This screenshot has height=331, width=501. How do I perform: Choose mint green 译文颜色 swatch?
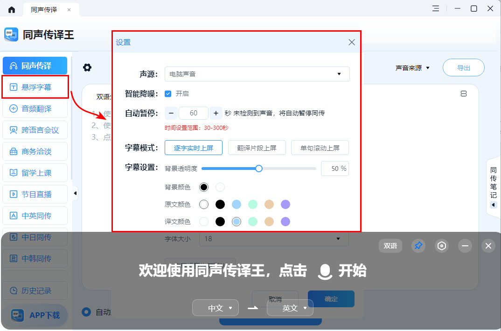coord(253,222)
